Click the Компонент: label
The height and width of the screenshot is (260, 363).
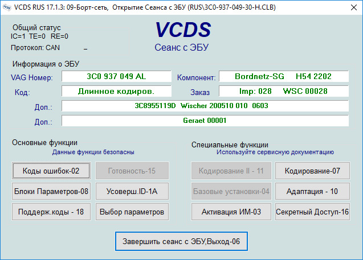tap(196, 77)
